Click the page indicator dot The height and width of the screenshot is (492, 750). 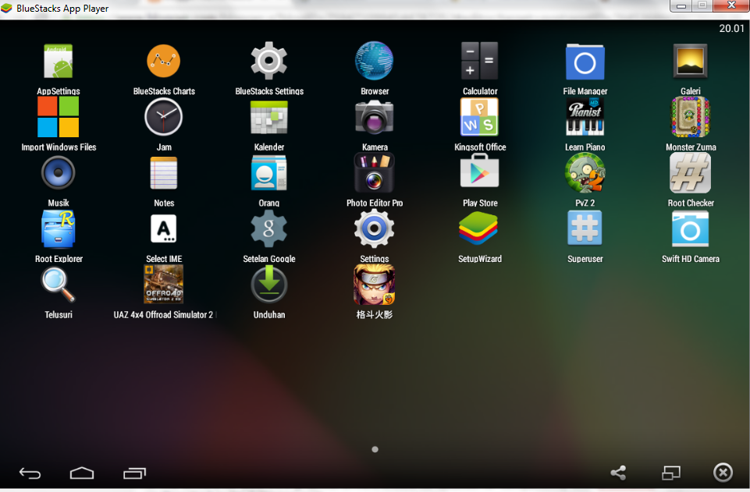pos(375,449)
